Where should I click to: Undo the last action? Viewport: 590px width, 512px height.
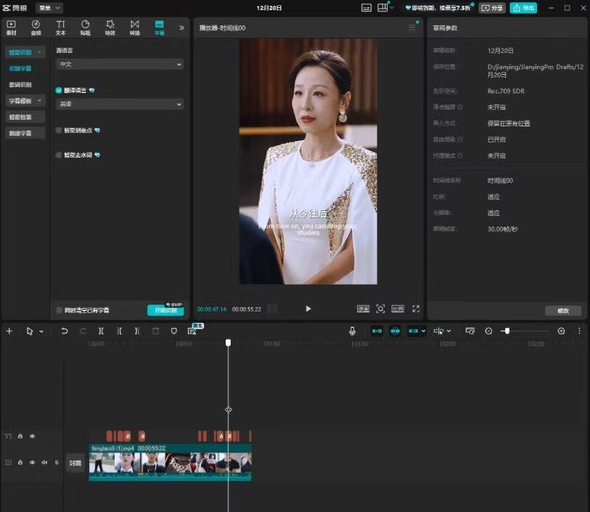pyautogui.click(x=65, y=331)
